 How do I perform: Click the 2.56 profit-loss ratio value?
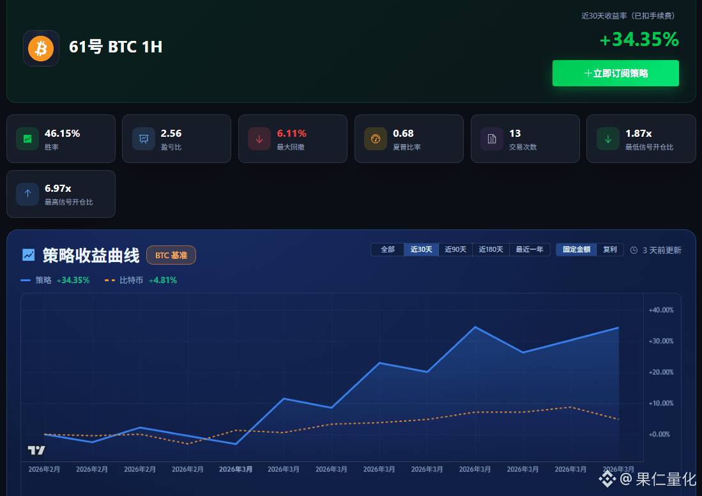point(171,134)
